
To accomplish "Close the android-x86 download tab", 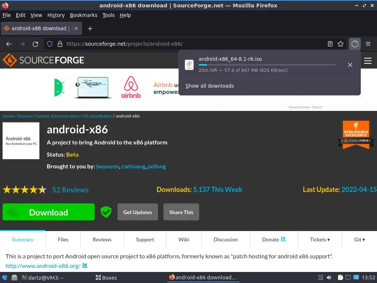I will (x=76, y=28).
